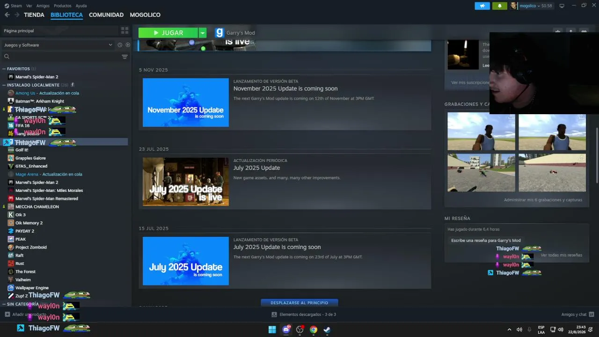The image size is (599, 337).
Task: Select Marvel's Spider-Man Remastered in library
Action: click(x=47, y=199)
